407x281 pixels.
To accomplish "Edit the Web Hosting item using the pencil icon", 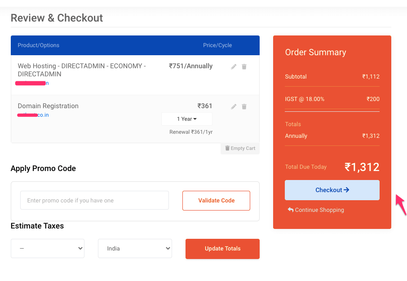I will [233, 66].
